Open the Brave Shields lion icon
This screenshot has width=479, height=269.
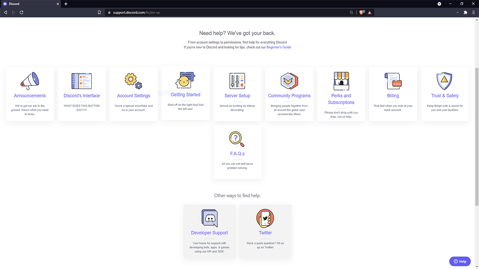click(361, 12)
